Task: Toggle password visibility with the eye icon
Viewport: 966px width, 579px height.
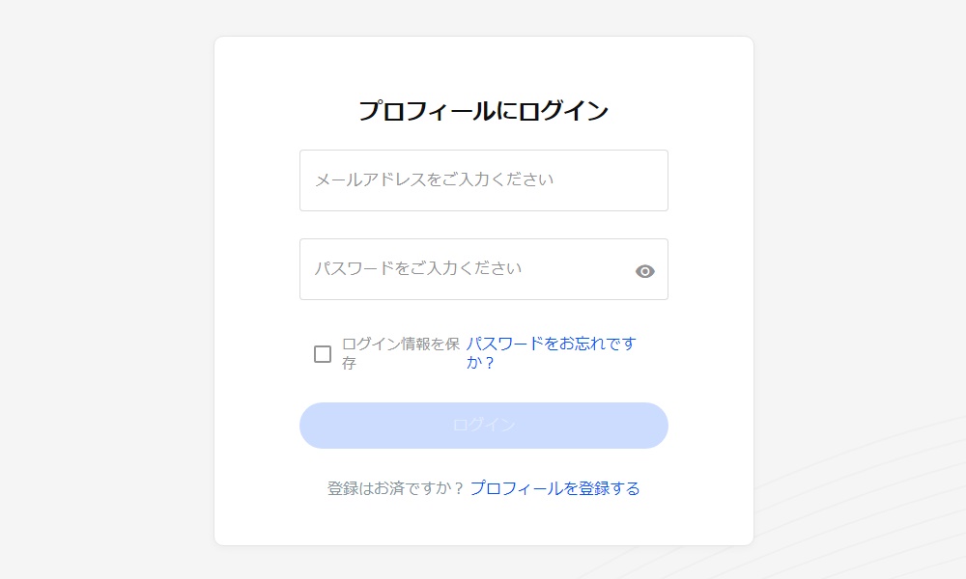Action: [645, 271]
